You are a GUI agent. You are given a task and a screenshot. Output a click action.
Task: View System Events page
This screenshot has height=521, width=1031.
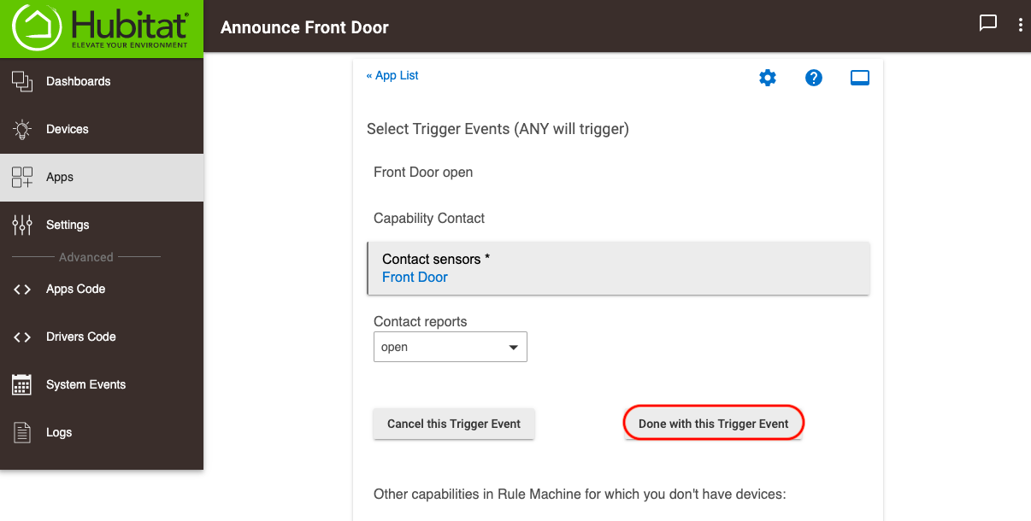tap(102, 384)
